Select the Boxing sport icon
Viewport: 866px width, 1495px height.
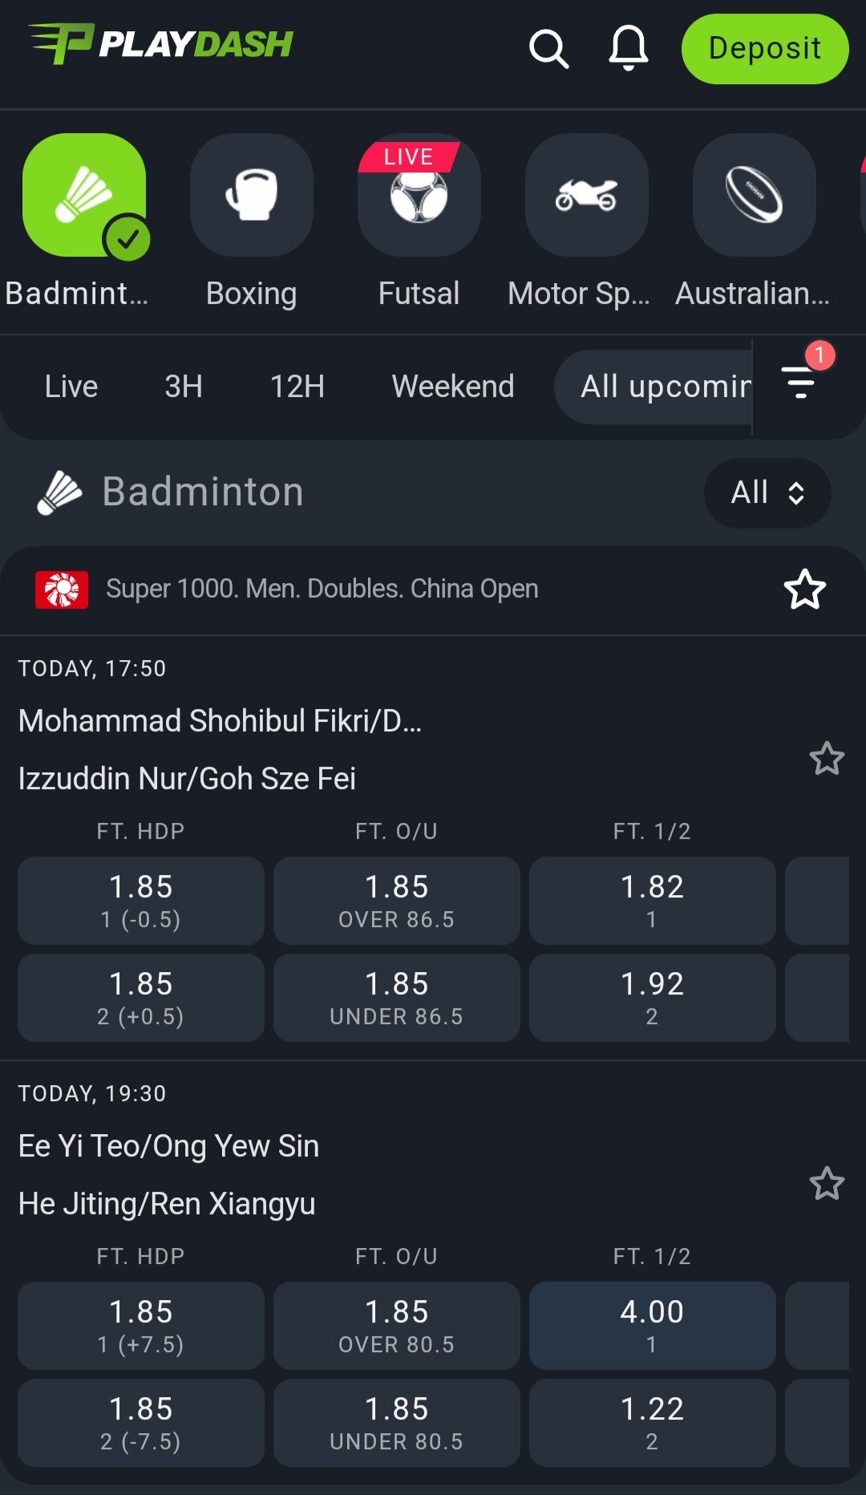[x=251, y=195]
